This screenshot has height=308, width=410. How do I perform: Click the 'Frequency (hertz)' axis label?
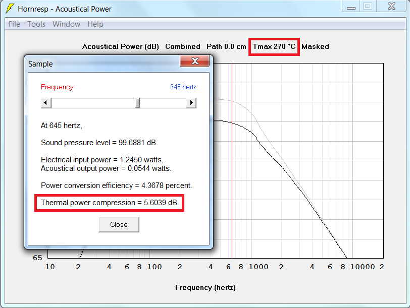coord(206,287)
